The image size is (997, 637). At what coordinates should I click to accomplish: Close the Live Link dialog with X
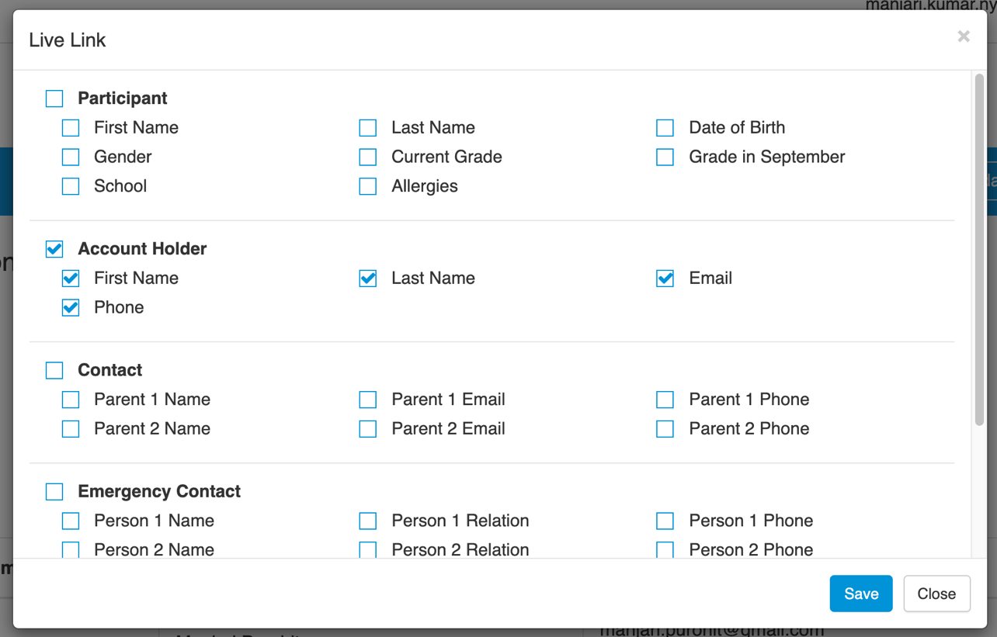[964, 36]
